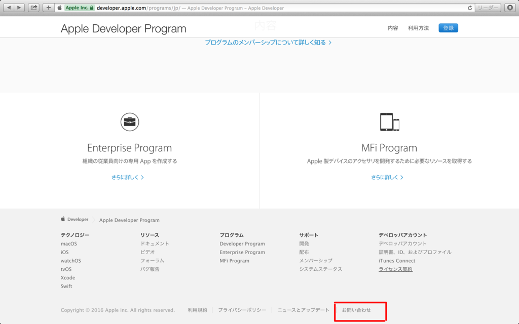Open the 内容 navigation item

[393, 28]
